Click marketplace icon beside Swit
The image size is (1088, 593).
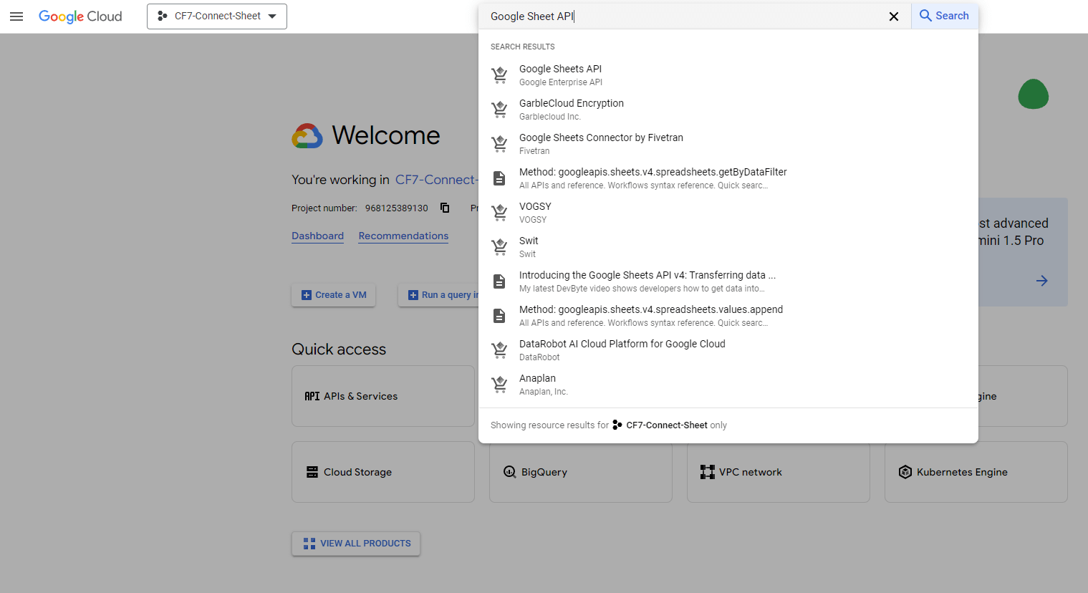coord(500,246)
